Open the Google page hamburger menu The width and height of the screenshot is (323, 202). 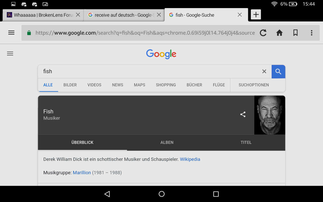click(10, 54)
